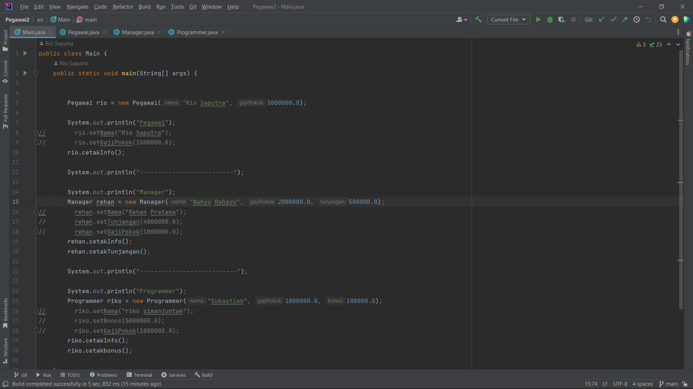
Task: Run current file with the green play icon
Action: 538,19
